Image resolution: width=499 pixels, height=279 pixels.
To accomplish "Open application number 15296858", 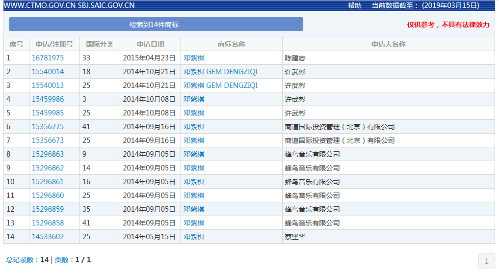I will [x=48, y=223].
